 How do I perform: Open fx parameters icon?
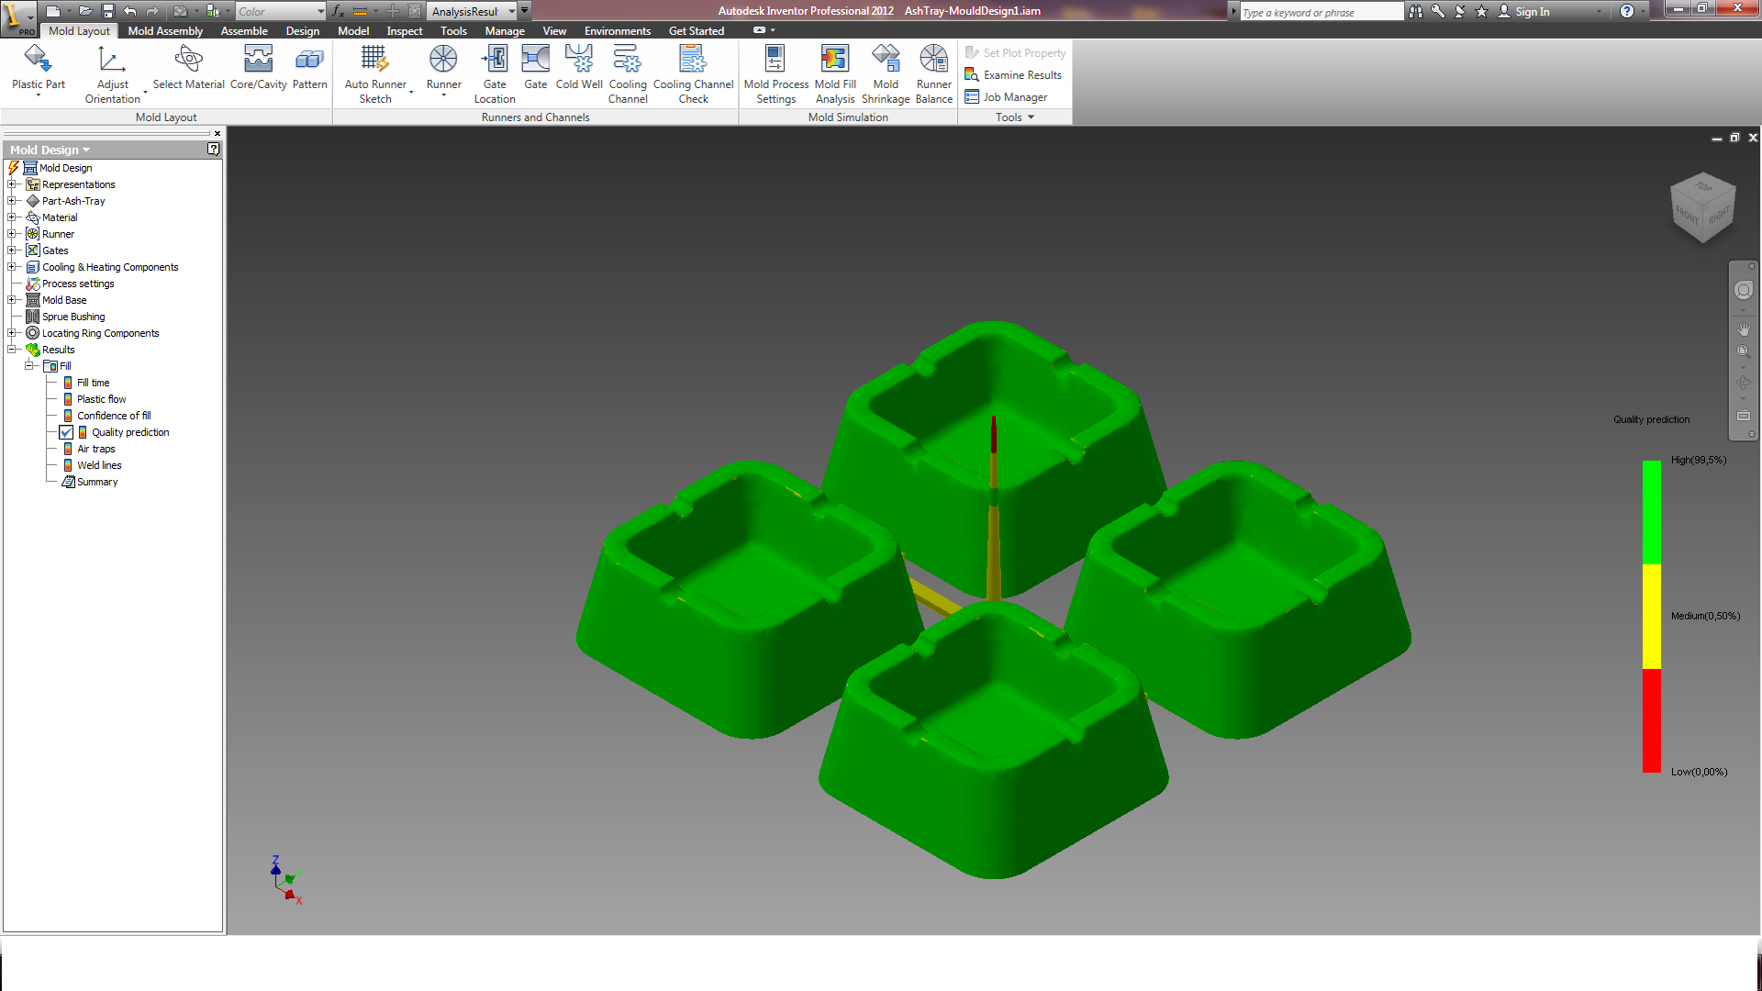click(338, 11)
